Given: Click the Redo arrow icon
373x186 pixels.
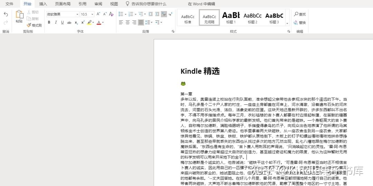Looking at the screenshot, I should pos(6,22).
